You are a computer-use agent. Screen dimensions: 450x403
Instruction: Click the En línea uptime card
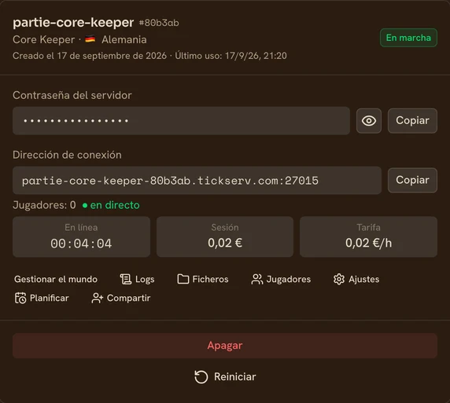tap(81, 236)
